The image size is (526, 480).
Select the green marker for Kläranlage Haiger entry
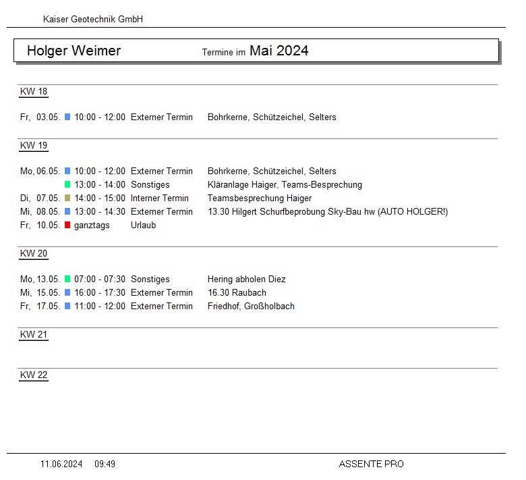67,185
